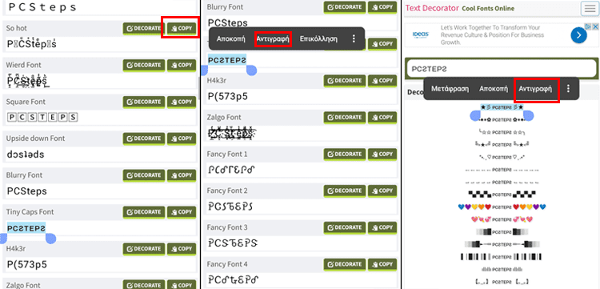The width and height of the screenshot is (600, 289).
Task: Copy the Fancy Font 1 text
Action: pos(382,155)
